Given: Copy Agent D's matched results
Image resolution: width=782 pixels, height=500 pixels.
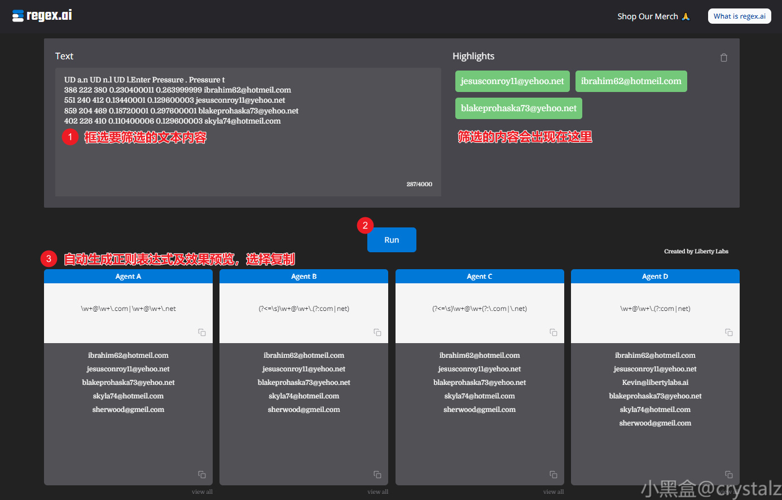Looking at the screenshot, I should click(729, 475).
